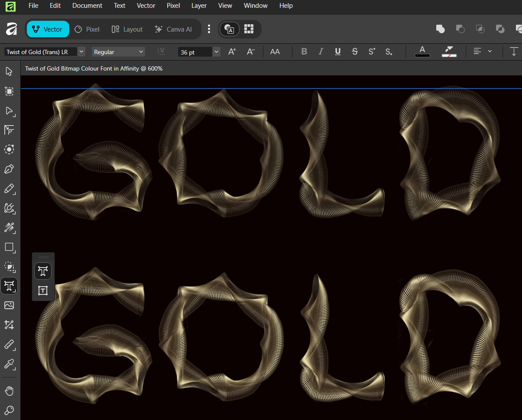
Task: Click the vertical text alignment icon
Action: pyautogui.click(x=514, y=52)
